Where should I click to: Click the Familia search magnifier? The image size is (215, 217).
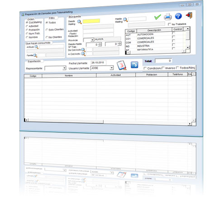[x=35, y=56]
